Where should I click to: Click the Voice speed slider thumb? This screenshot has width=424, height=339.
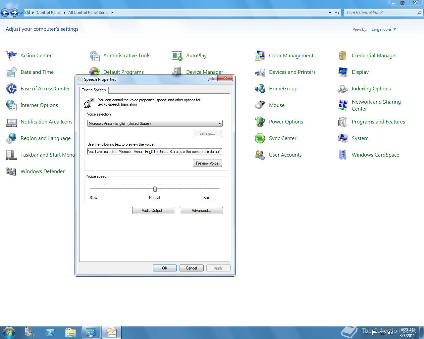tap(155, 189)
